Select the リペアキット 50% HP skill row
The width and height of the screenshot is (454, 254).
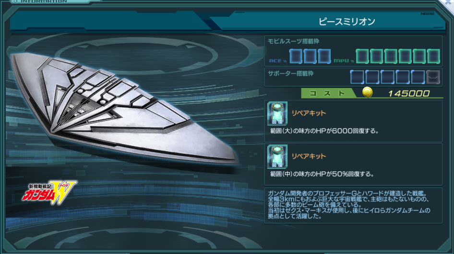click(x=353, y=164)
